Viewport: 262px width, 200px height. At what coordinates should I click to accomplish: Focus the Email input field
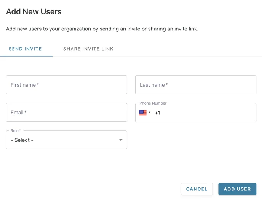coord(67,112)
